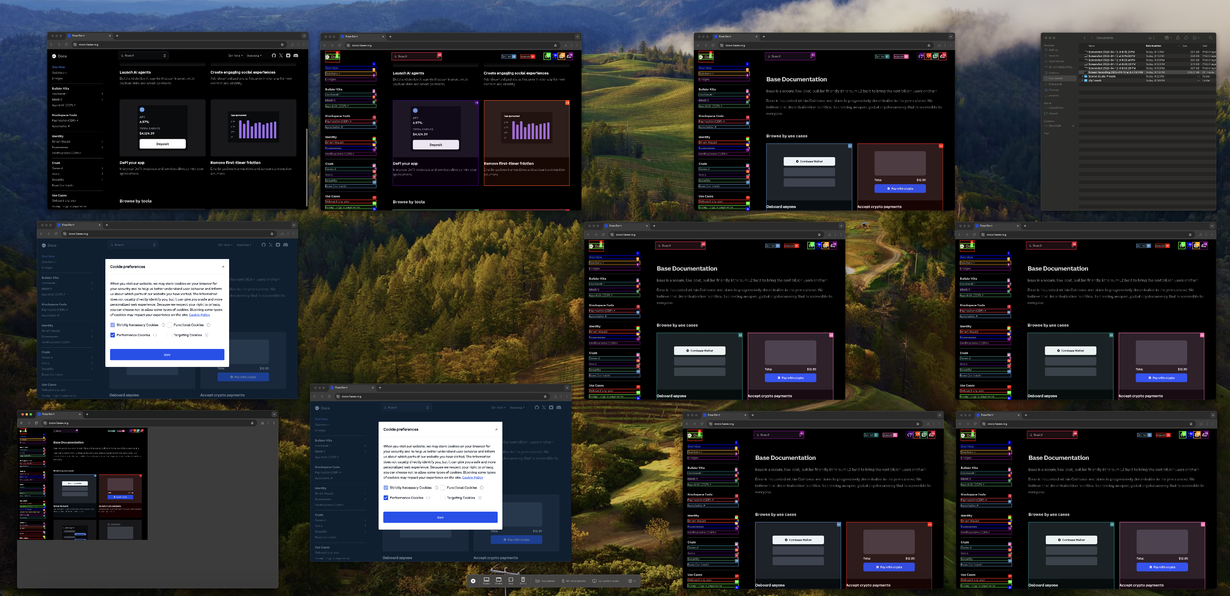Screen dimensions: 1230x596
Task: Toggle Strictly Necessary Cookies checkbox in leftmost dialog
Action: pyautogui.click(x=113, y=325)
